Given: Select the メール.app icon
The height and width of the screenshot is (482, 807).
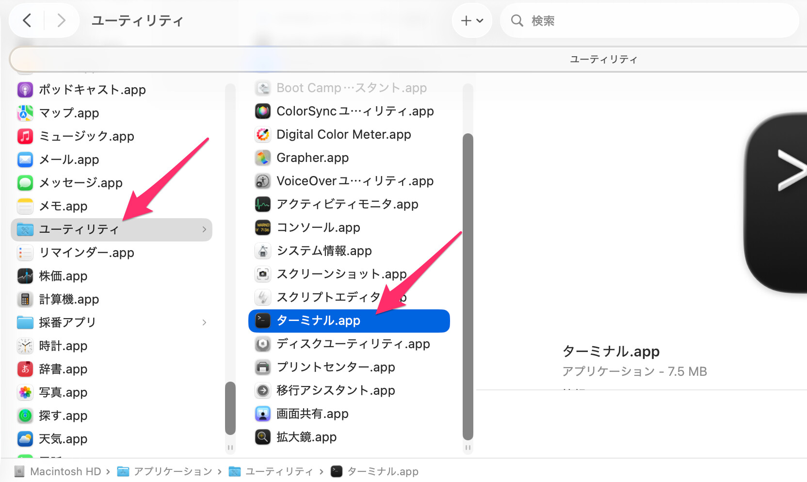Looking at the screenshot, I should coord(25,160).
